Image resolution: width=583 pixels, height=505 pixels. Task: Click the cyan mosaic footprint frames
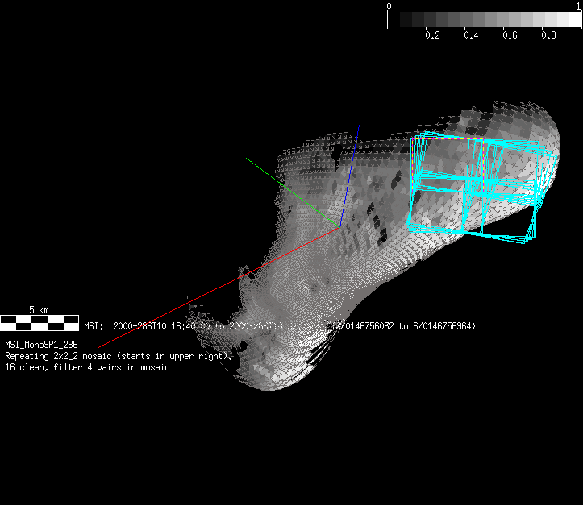(x=483, y=188)
